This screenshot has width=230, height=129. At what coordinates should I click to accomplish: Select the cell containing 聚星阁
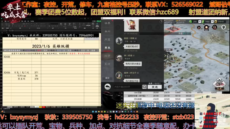(21, 79)
